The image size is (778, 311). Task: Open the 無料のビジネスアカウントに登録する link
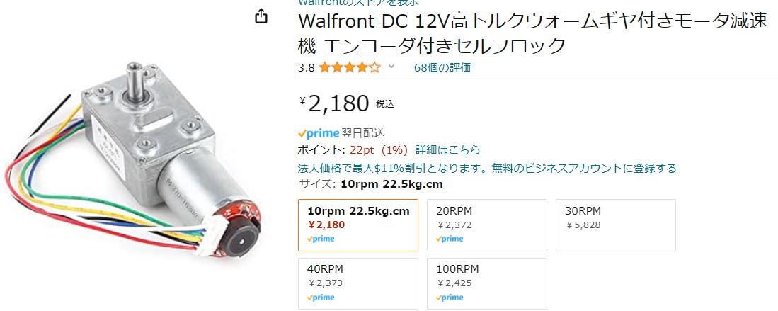pos(584,169)
